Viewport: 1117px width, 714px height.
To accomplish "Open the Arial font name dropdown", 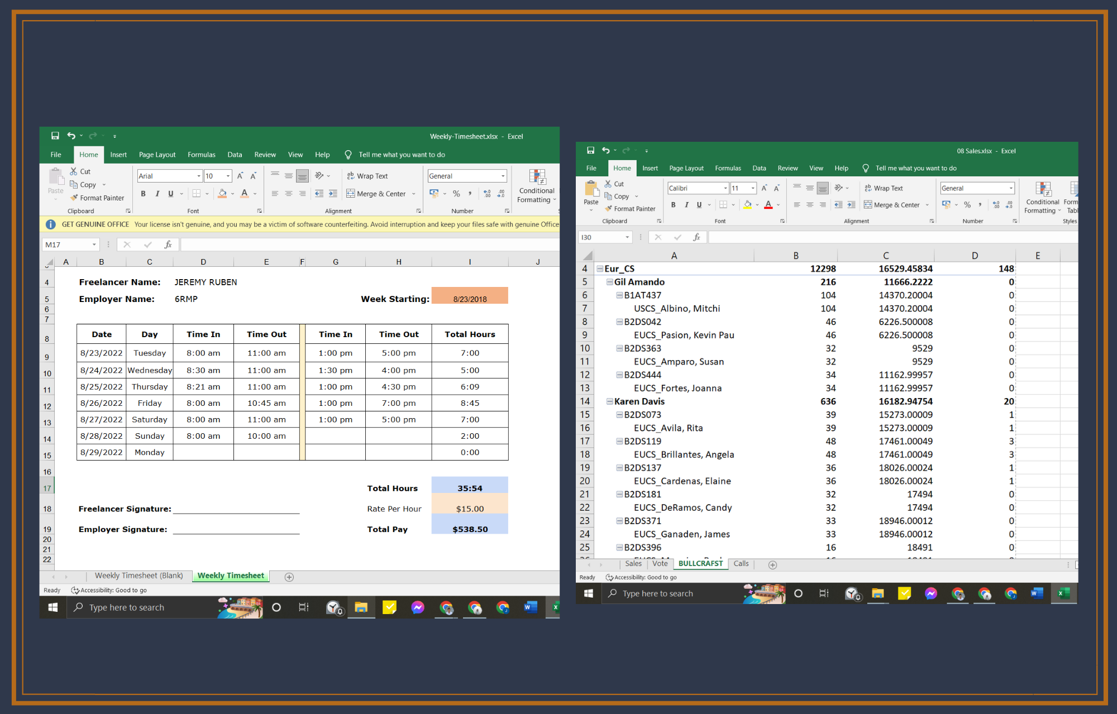I will click(199, 176).
